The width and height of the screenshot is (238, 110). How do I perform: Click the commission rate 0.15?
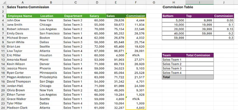pyautogui.click(x=224, y=29)
